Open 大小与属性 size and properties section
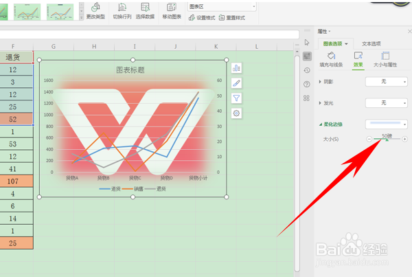This screenshot has width=412, height=277. click(385, 59)
